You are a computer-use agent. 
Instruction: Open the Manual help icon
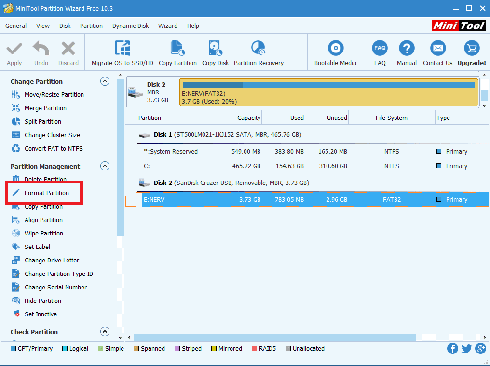coord(407,48)
